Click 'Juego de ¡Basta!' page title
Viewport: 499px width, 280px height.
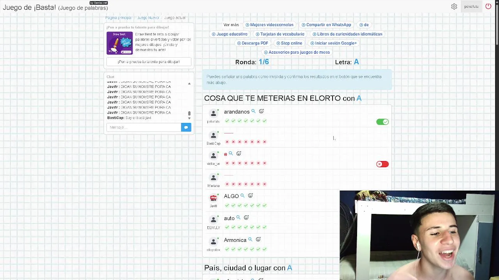pyautogui.click(x=29, y=7)
